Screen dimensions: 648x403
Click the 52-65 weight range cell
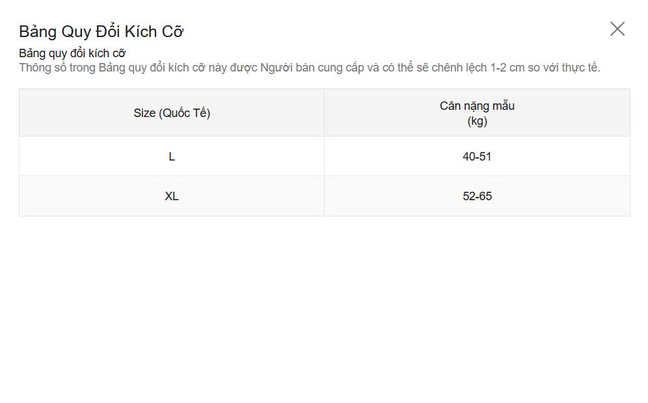pos(477,196)
